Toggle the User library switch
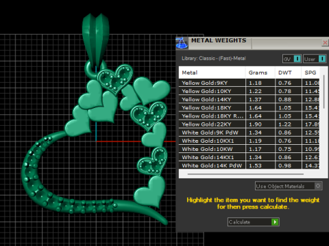This screenshot has height=246, width=329. pyautogui.click(x=315, y=59)
